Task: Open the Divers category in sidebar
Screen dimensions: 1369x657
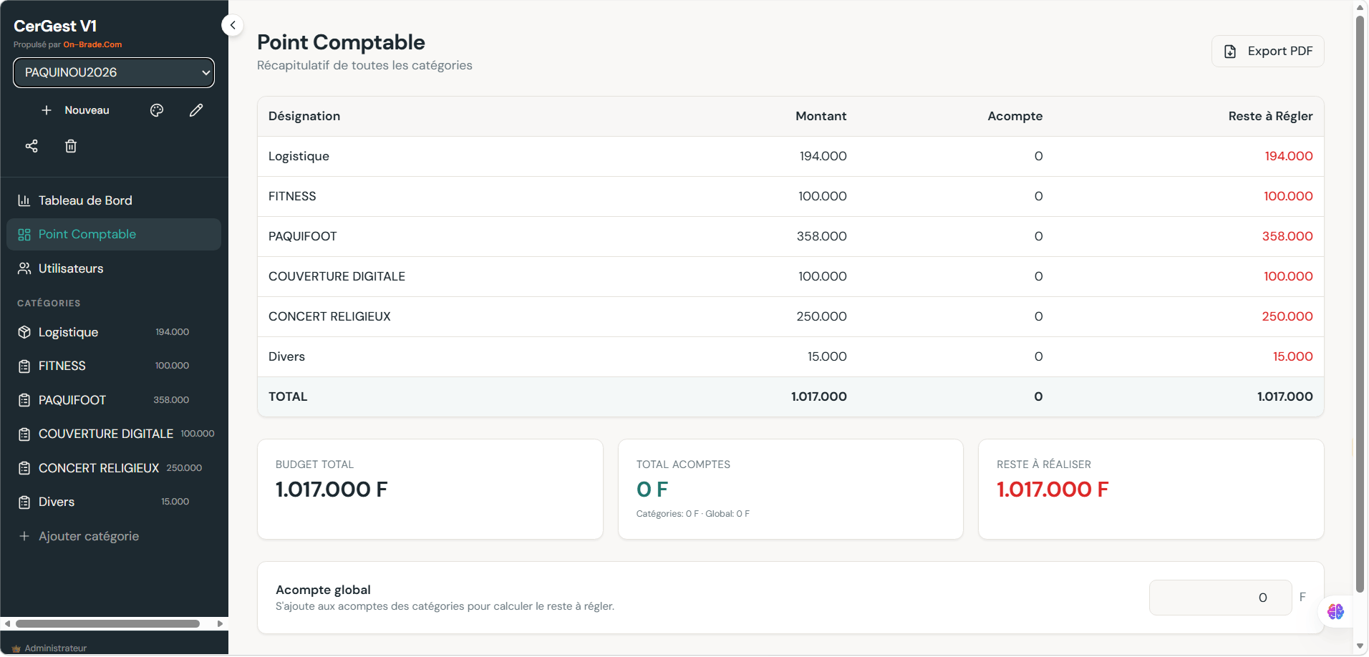Action: 114,502
